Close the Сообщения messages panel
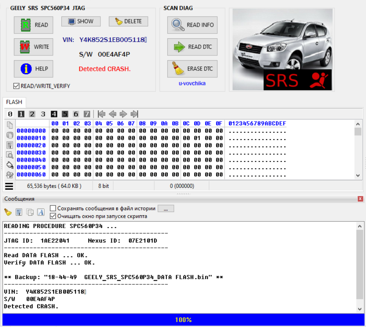The width and height of the screenshot is (366, 327). 360,199
